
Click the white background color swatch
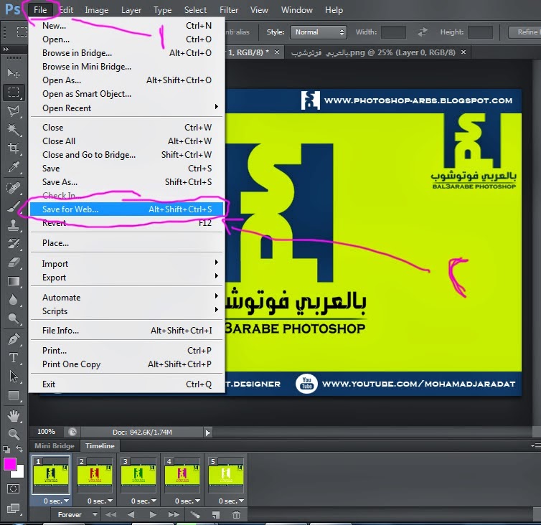19,473
